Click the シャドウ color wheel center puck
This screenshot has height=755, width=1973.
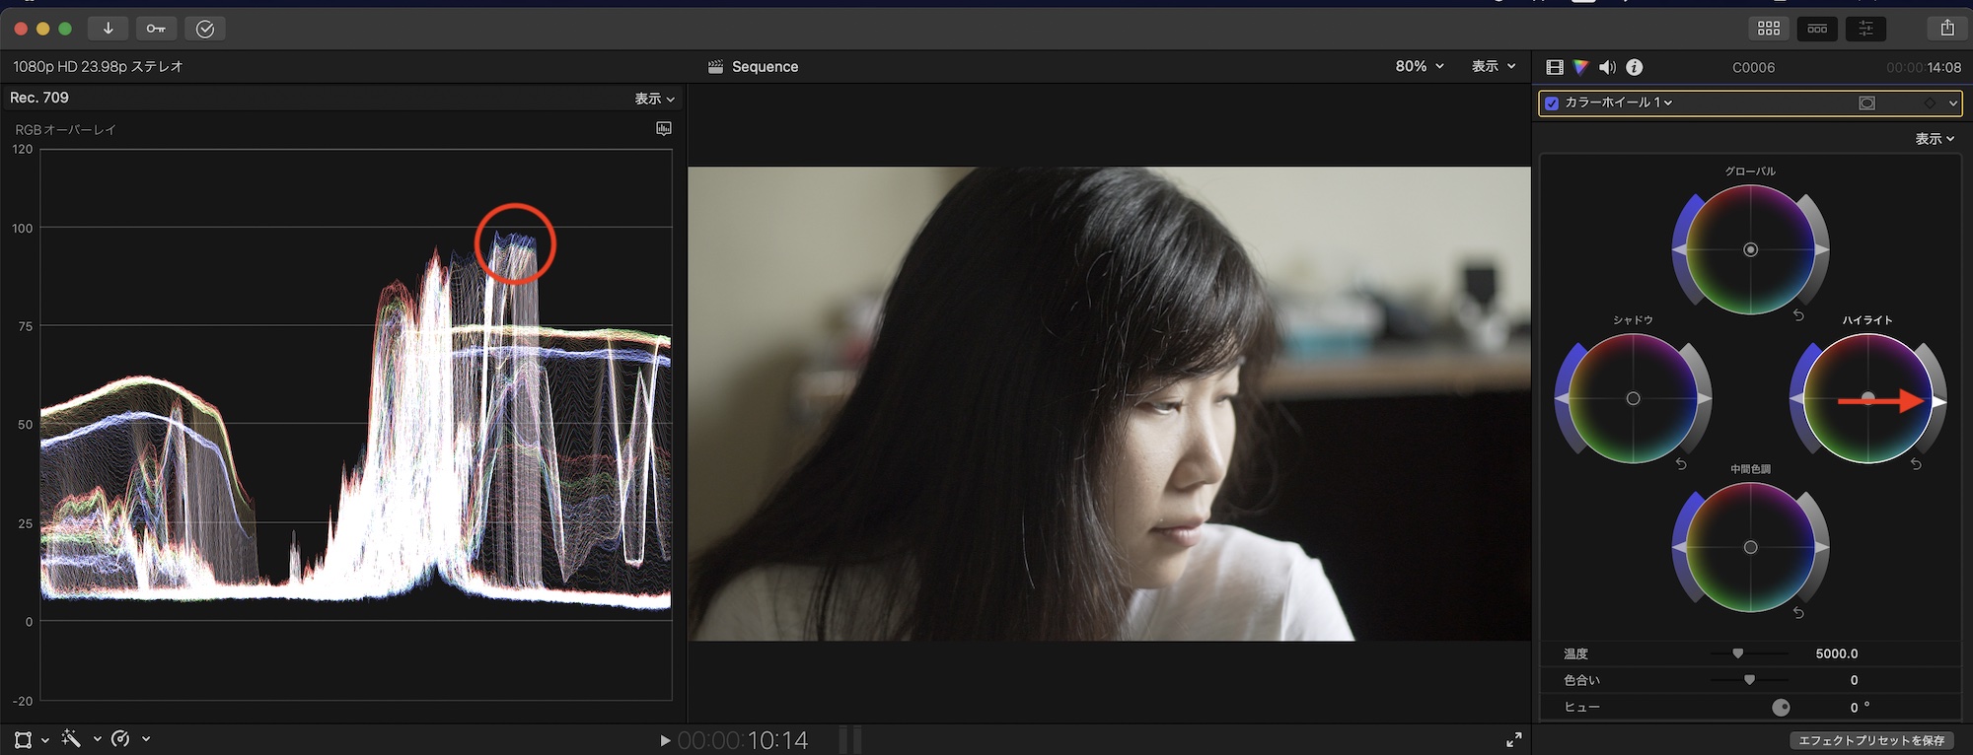click(1633, 399)
